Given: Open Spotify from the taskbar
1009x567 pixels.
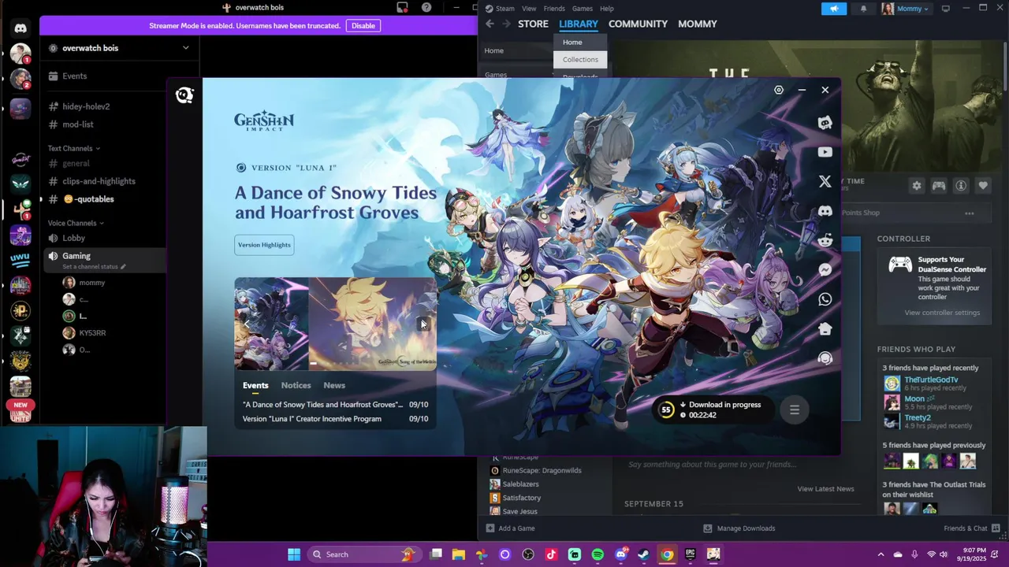Looking at the screenshot, I should click(x=598, y=554).
